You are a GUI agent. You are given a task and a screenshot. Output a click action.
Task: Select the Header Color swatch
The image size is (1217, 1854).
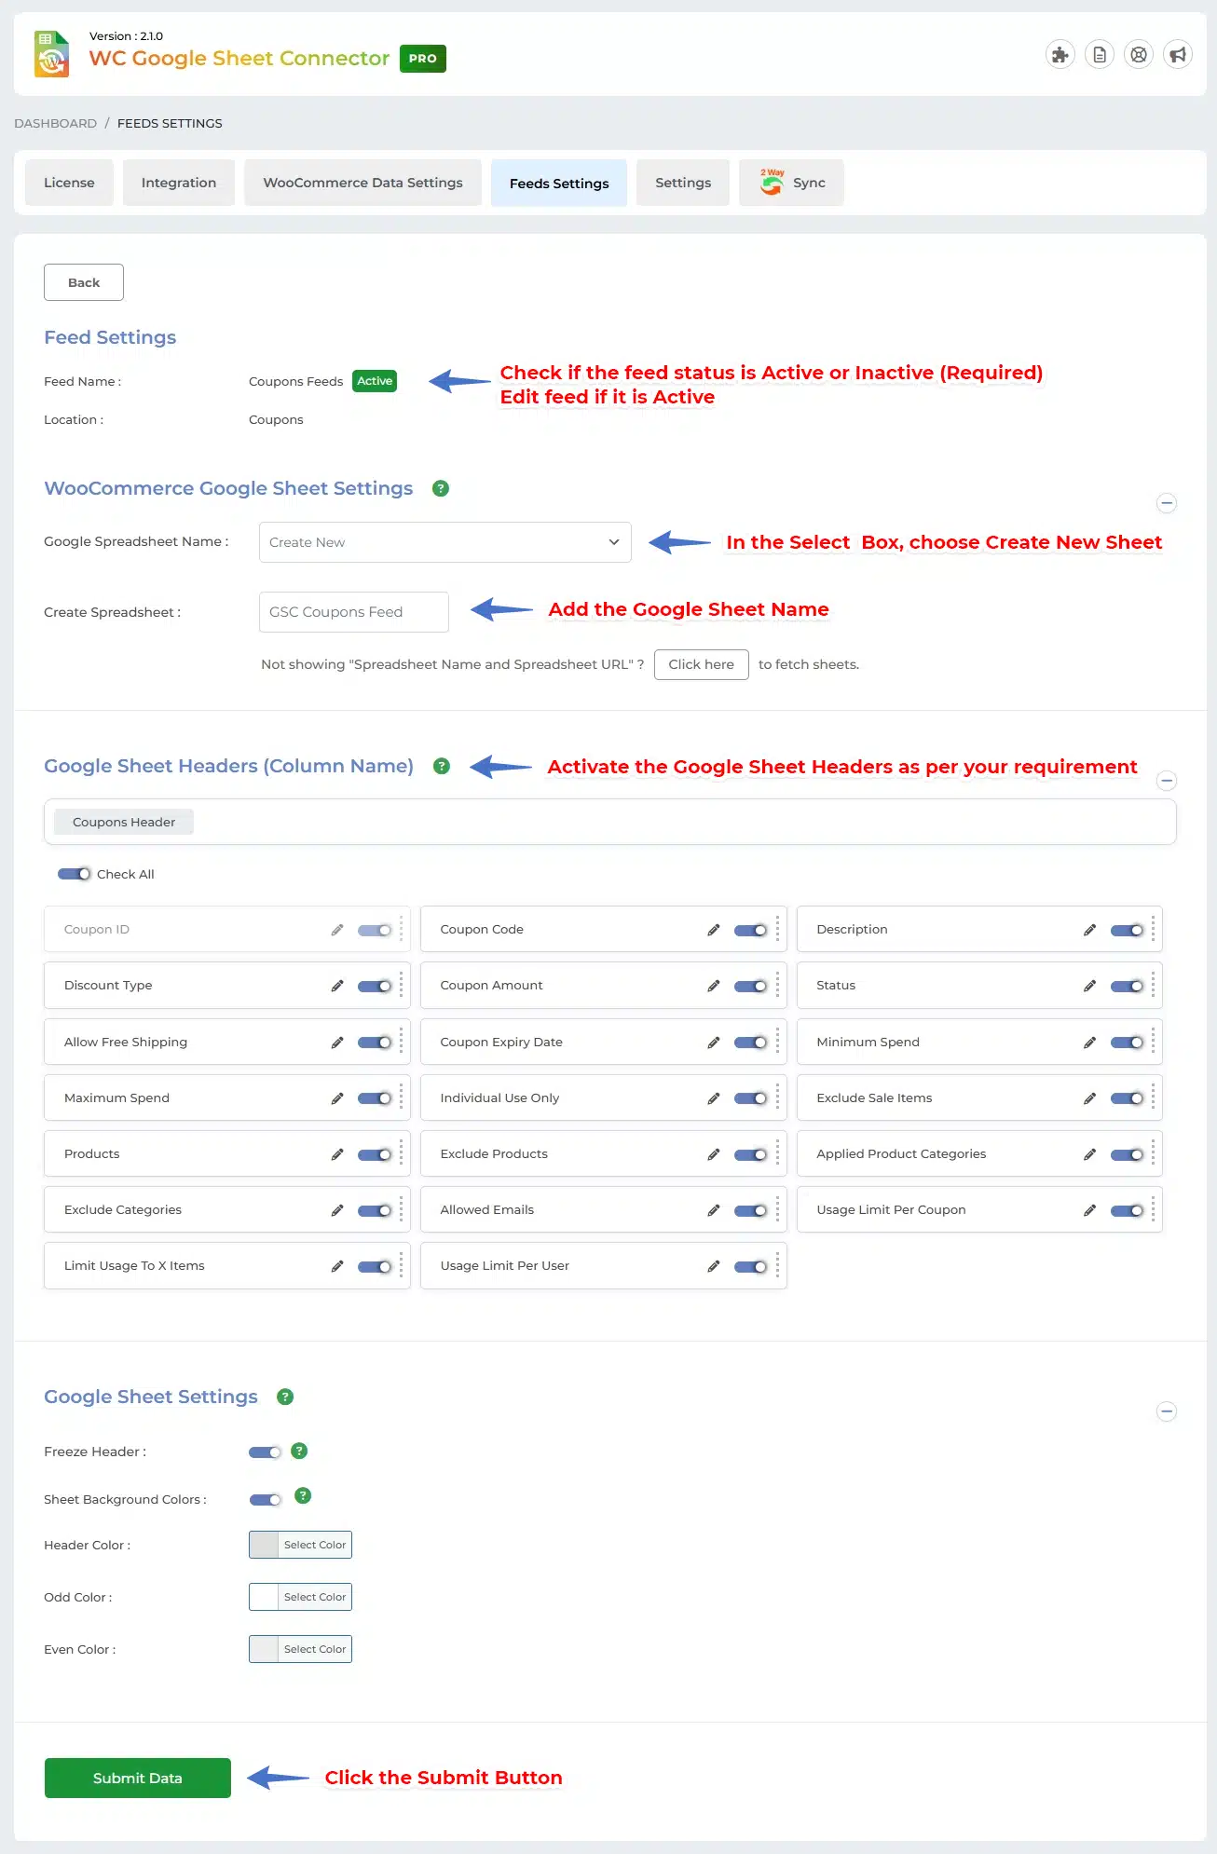point(265,1545)
